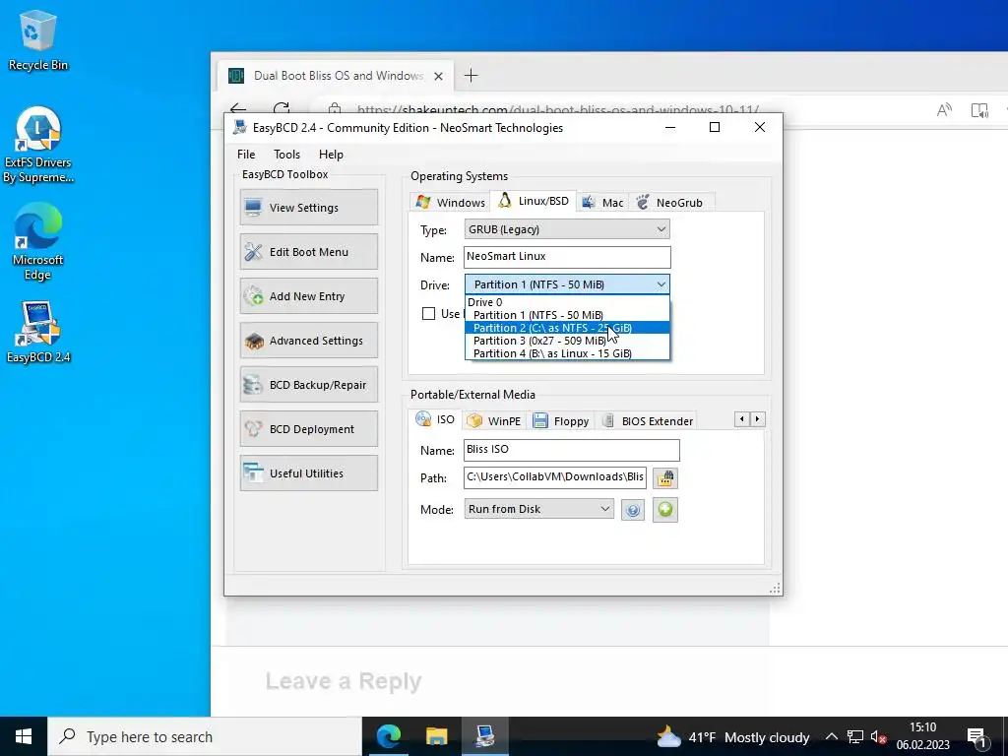Open the notification center icon
Viewport: 1008px width, 756px height.
pos(977,736)
